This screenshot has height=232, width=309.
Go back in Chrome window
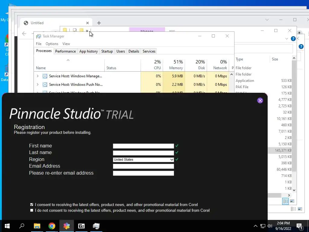pyautogui.click(x=24, y=34)
